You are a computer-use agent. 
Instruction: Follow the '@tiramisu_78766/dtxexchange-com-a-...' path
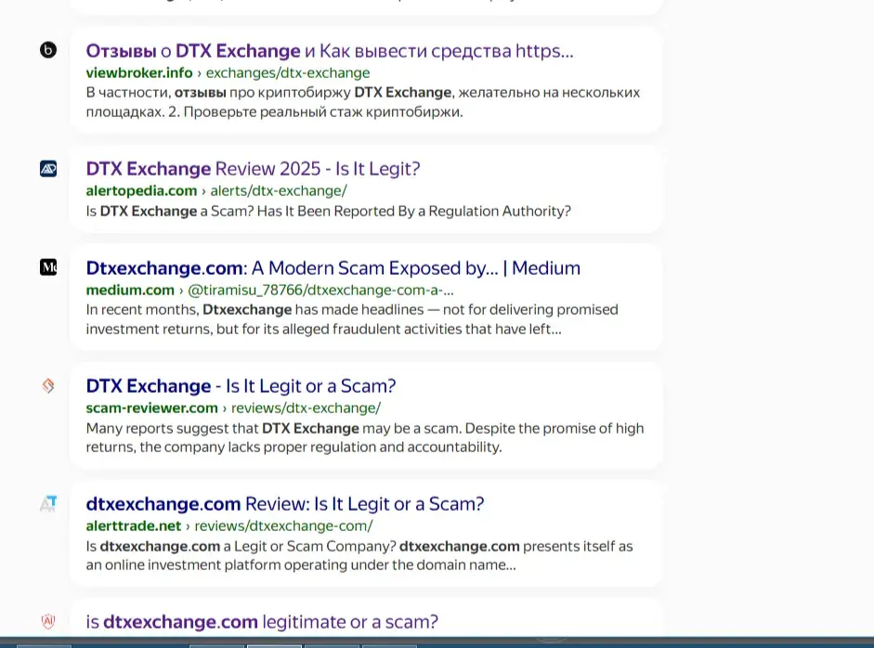(x=320, y=291)
